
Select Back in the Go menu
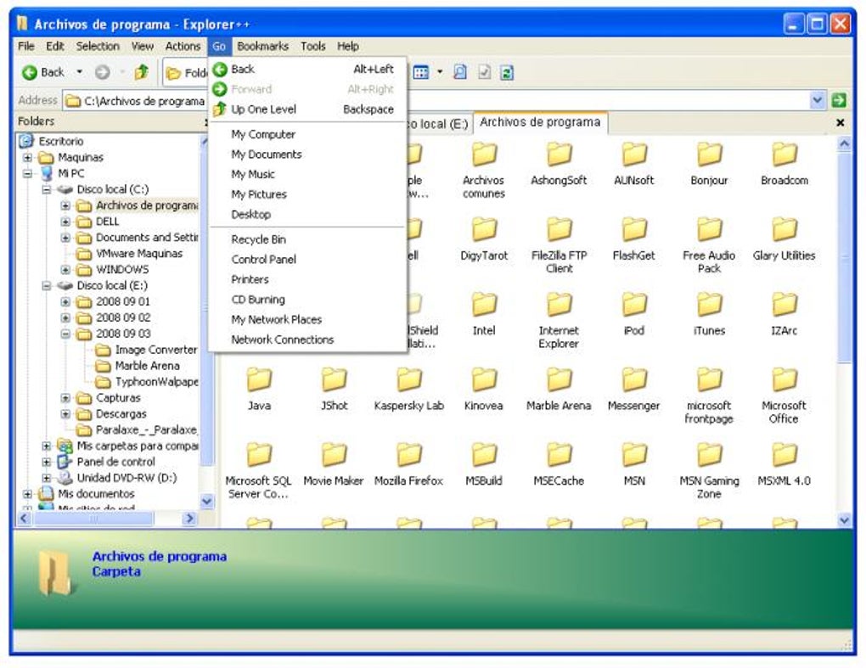[307, 69]
